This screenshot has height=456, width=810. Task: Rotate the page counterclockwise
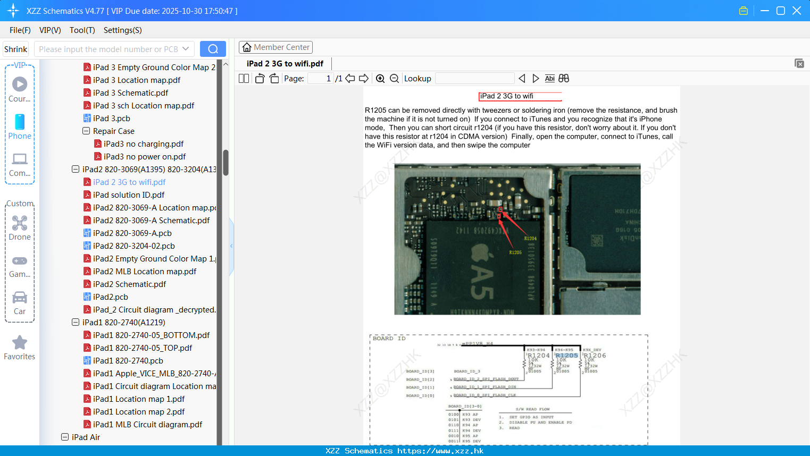[260, 79]
